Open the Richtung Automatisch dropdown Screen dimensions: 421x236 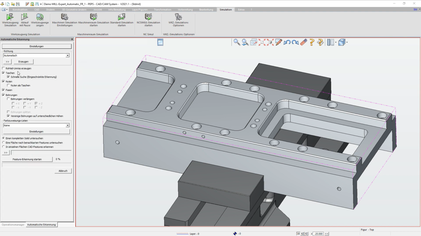(36, 55)
